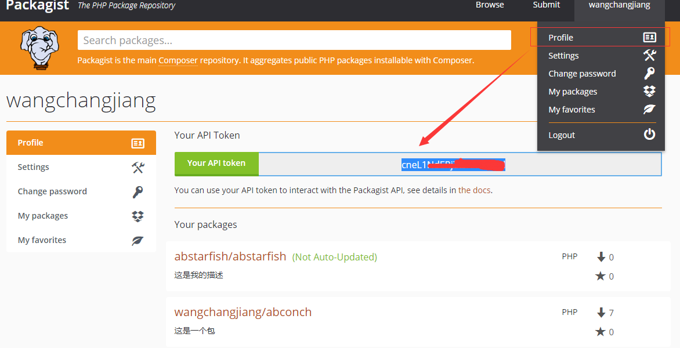Click the tools icon beside dropdown Settings

tap(649, 56)
